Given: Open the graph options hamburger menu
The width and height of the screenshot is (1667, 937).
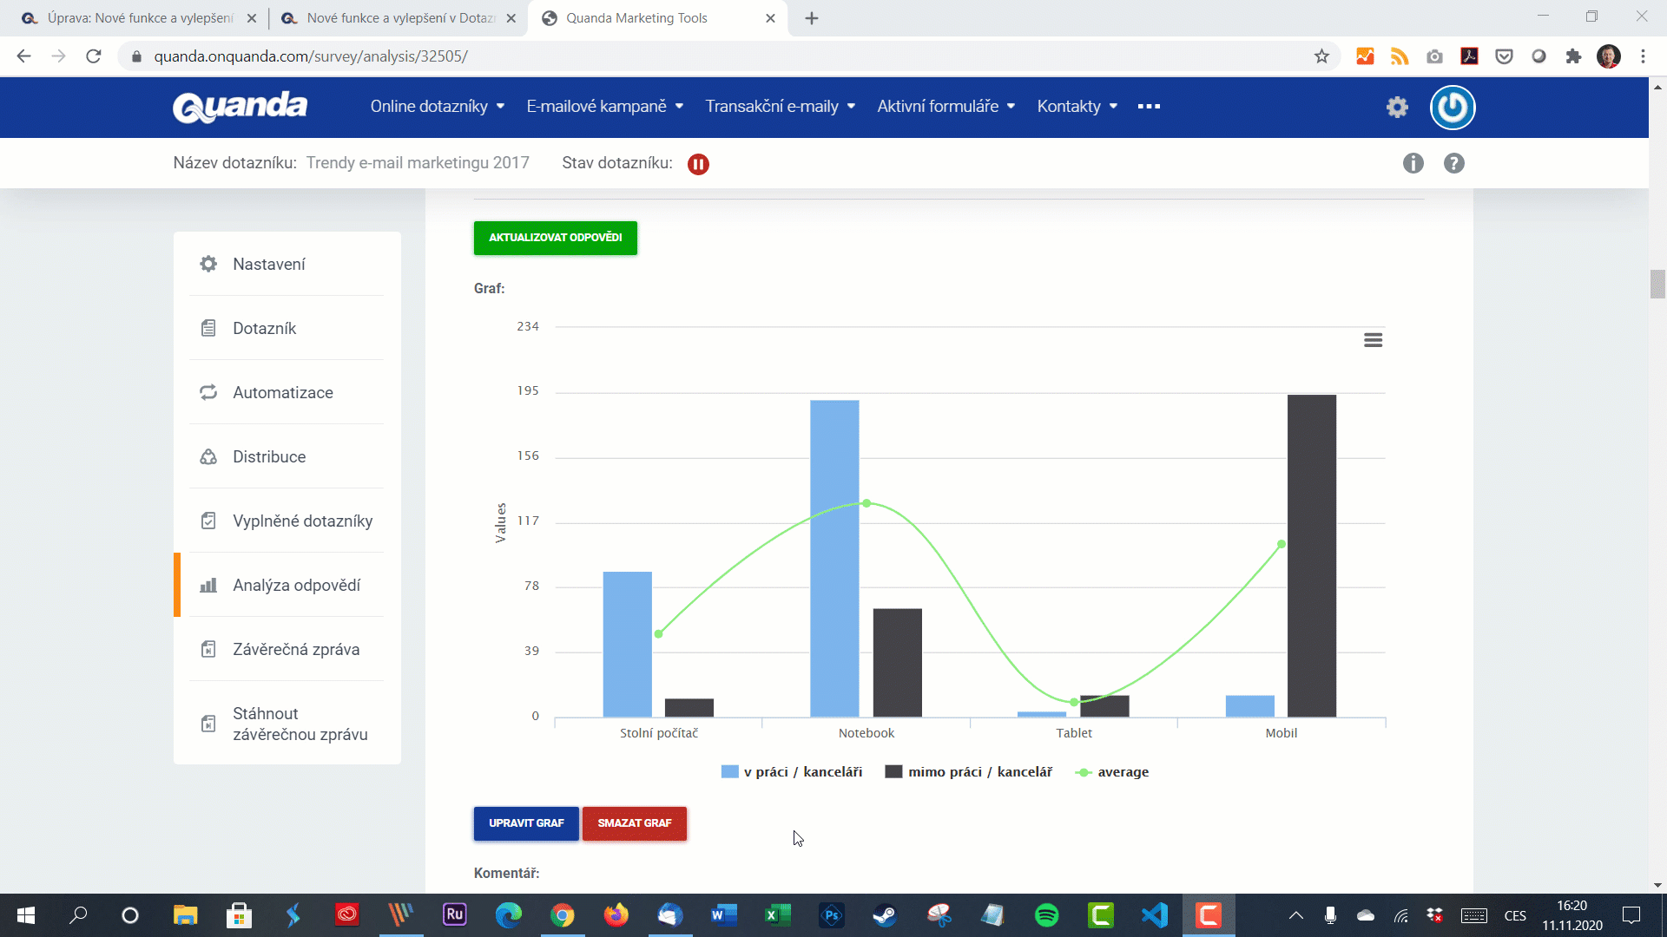Looking at the screenshot, I should tap(1373, 340).
